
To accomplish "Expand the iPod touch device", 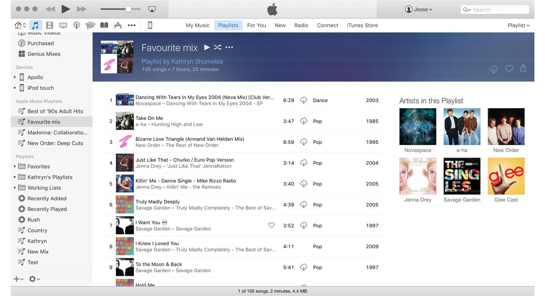I will point(15,88).
